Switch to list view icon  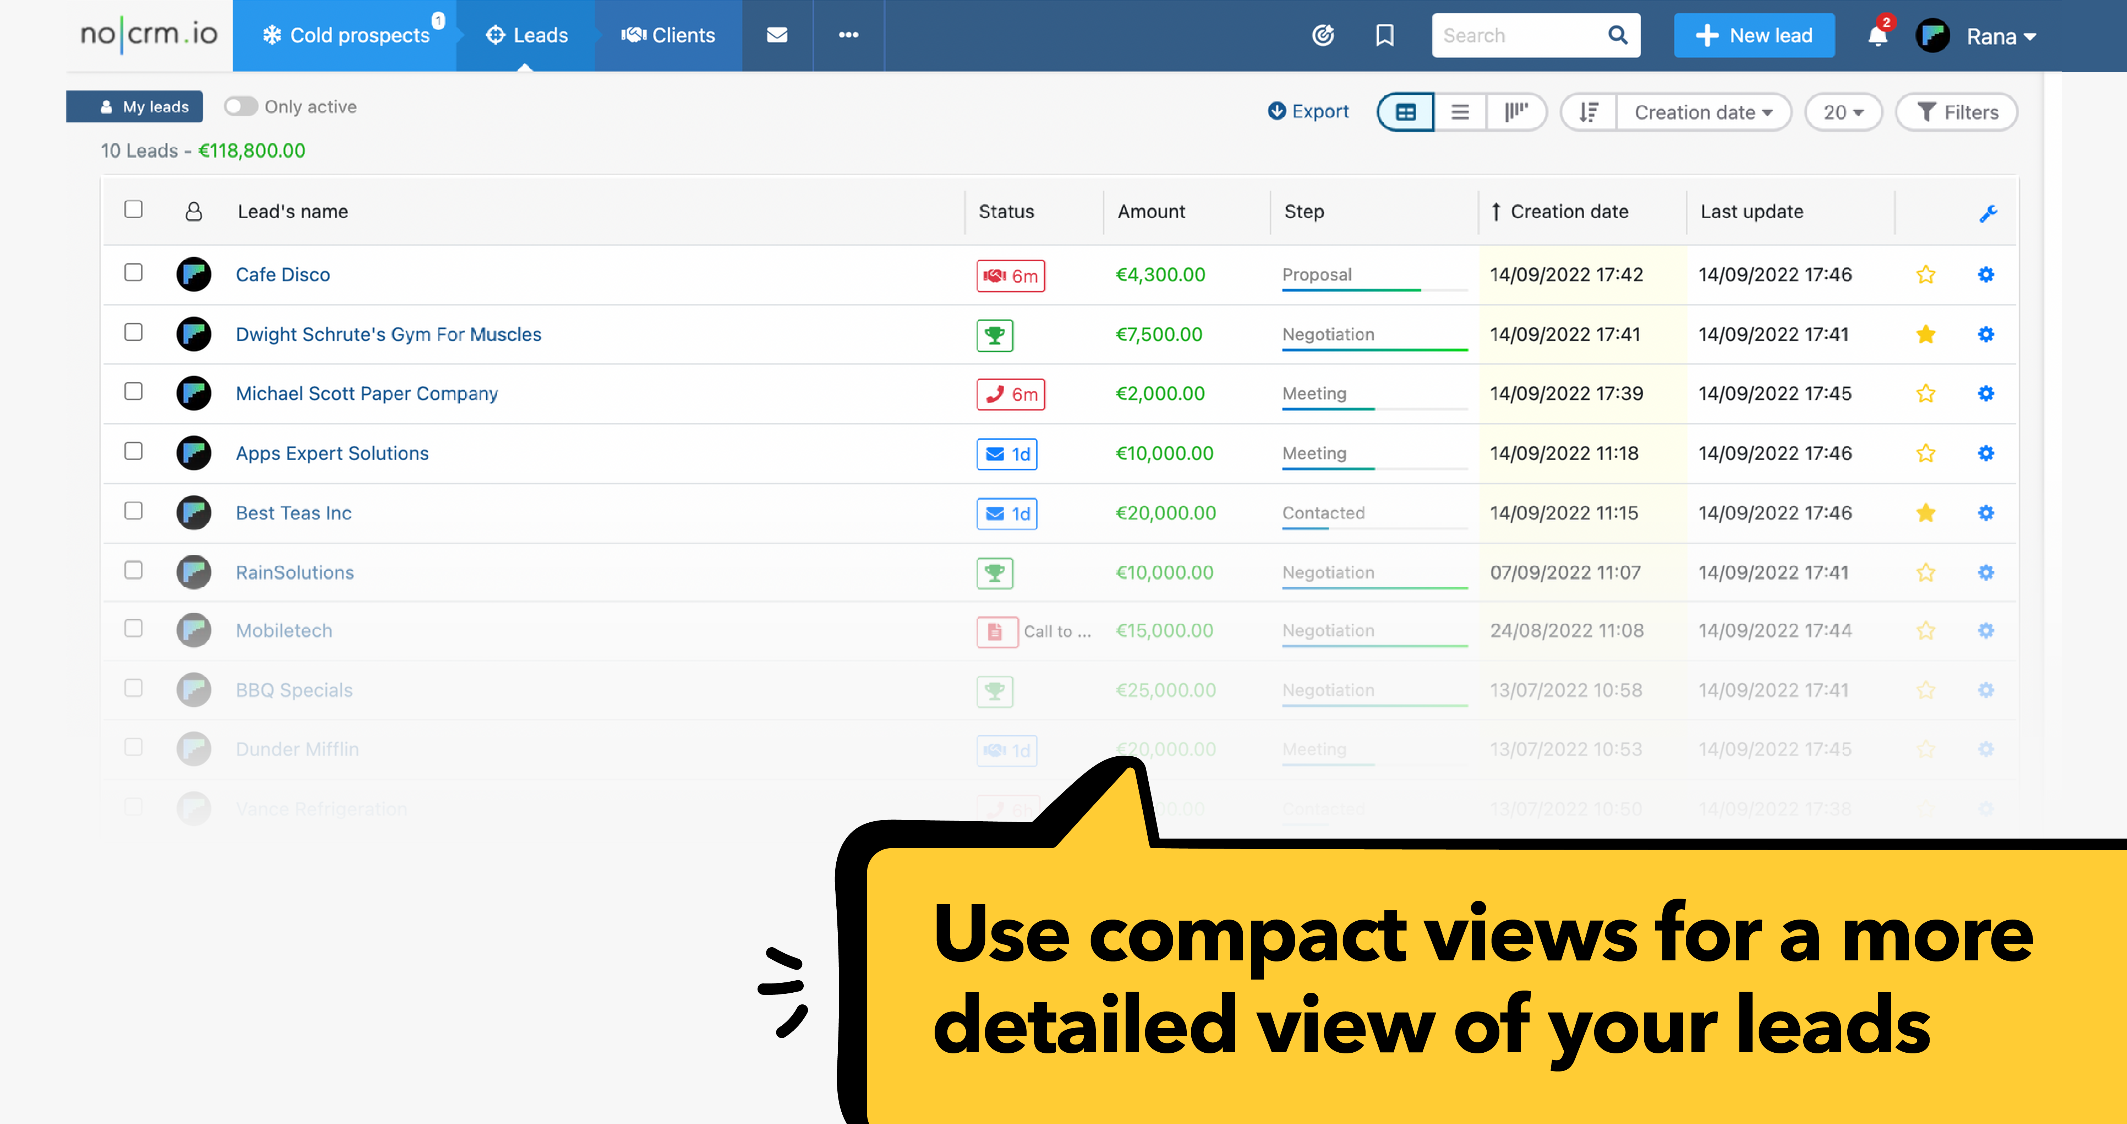1461,111
